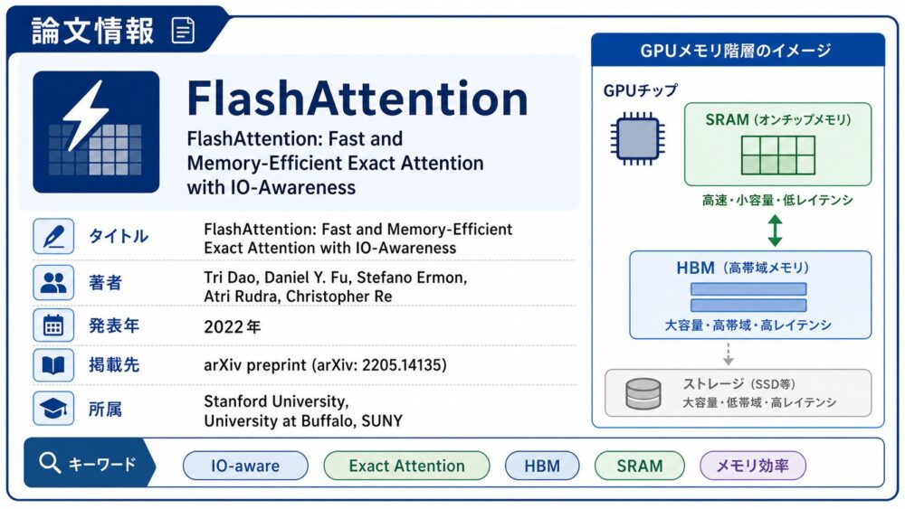Viewport: 905px width, 509px height.
Task: Click the HBM blue memory bars
Action: 748,297
